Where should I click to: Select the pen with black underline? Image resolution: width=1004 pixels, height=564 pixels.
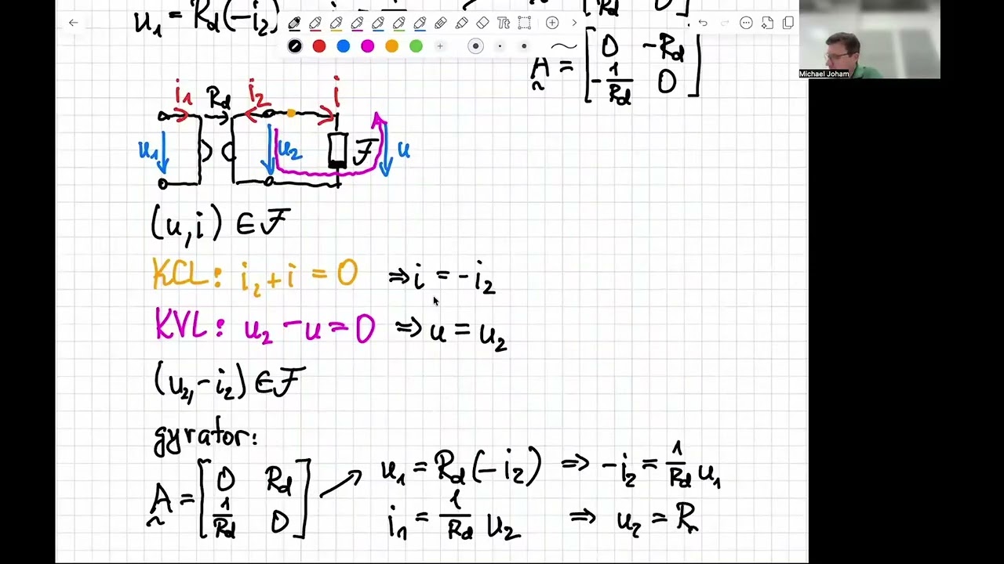pos(294,23)
